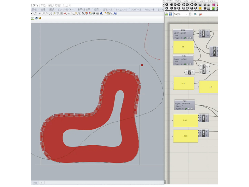Toggle green type filter on range pipeline
The height and width of the screenshot is (187, 249).
pyautogui.click(x=185, y=38)
